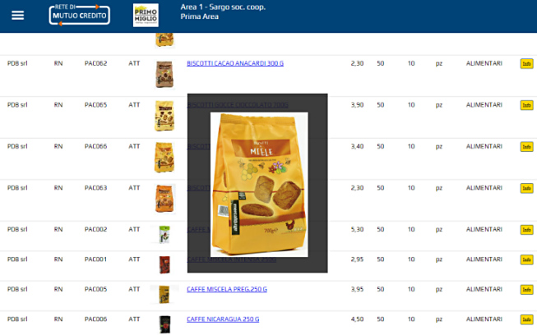
Task: Open Info for product PAC002
Action: [527, 230]
